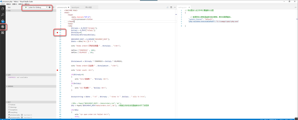Open debug console icon next to gear
The width and height of the screenshot is (298, 120).
pyautogui.click(x=54, y=7)
